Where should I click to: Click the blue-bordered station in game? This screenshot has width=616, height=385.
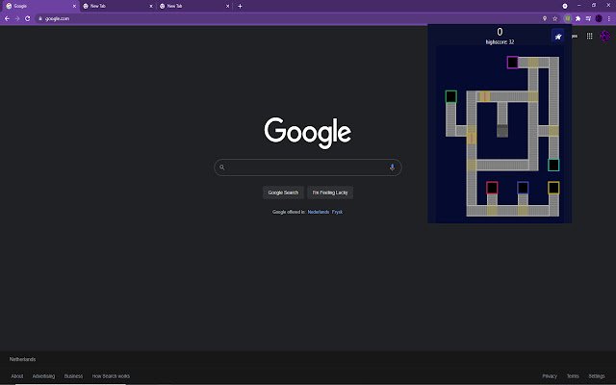point(523,188)
